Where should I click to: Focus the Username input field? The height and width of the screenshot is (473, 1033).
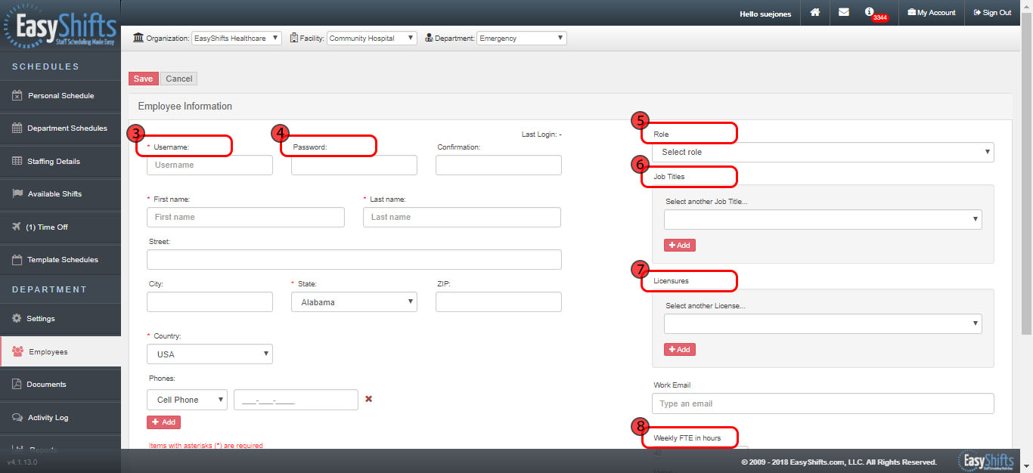click(209, 165)
